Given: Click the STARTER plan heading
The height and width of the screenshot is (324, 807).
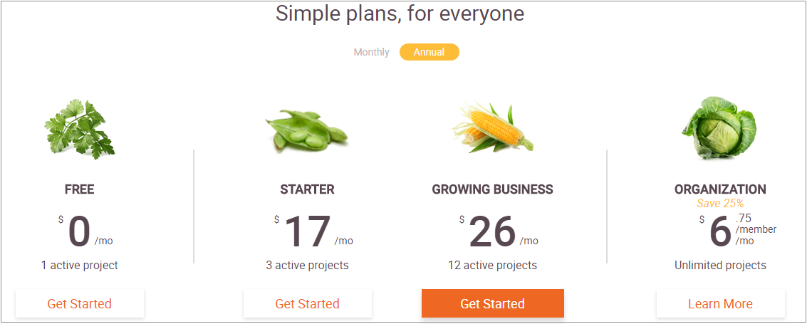Looking at the screenshot, I should click(x=307, y=189).
